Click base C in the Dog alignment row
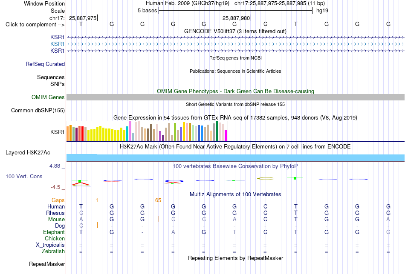405x274 pixels. click(81, 226)
